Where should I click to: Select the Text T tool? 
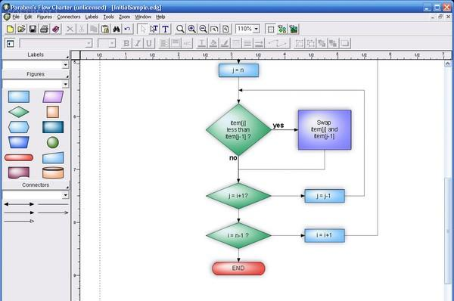click(165, 29)
